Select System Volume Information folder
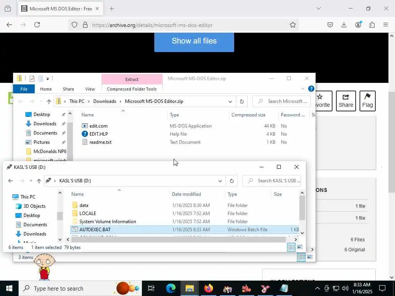This screenshot has height=296, width=395. click(108, 222)
